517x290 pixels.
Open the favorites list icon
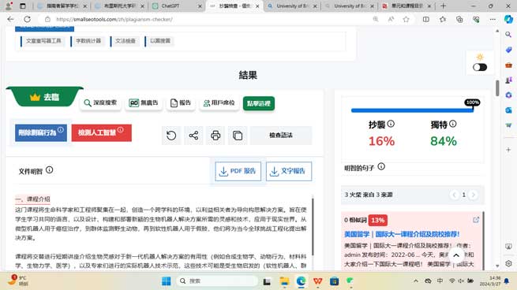(x=443, y=19)
